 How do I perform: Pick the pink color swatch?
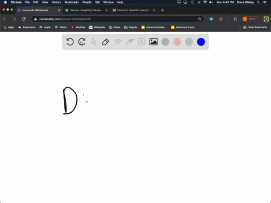coord(177,42)
